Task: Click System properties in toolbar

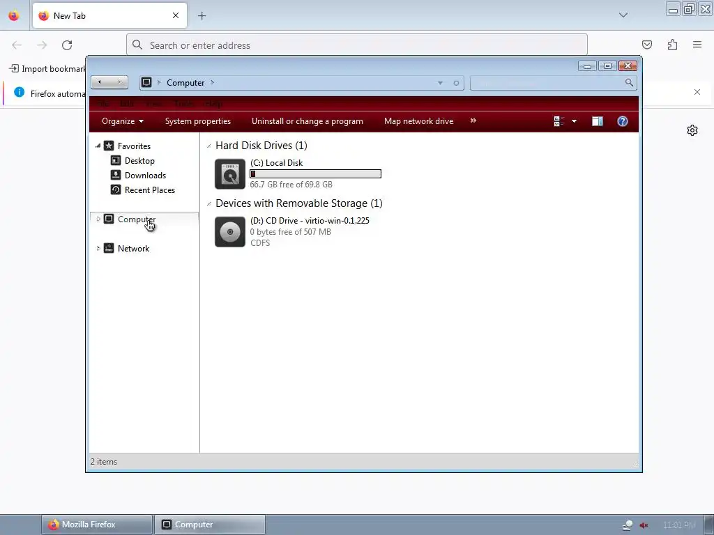Action: [x=197, y=121]
